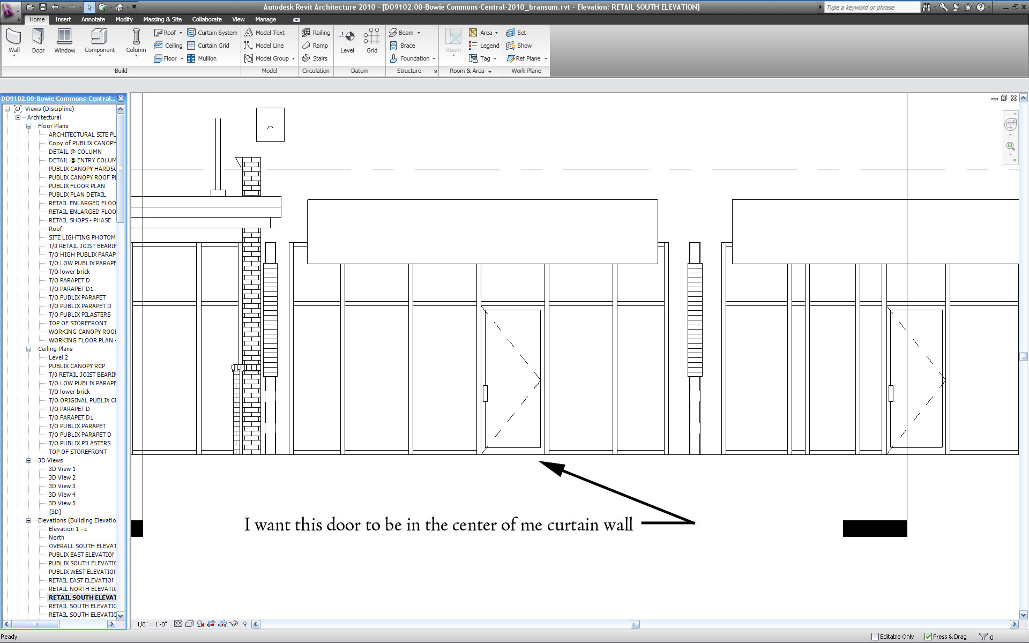Activate the Curtain Grid tool
This screenshot has height=643, width=1029.
click(x=208, y=46)
